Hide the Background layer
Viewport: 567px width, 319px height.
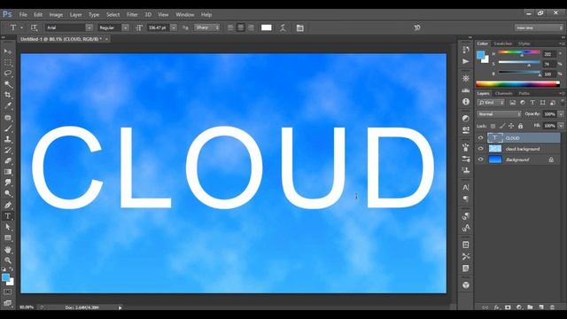click(480, 159)
